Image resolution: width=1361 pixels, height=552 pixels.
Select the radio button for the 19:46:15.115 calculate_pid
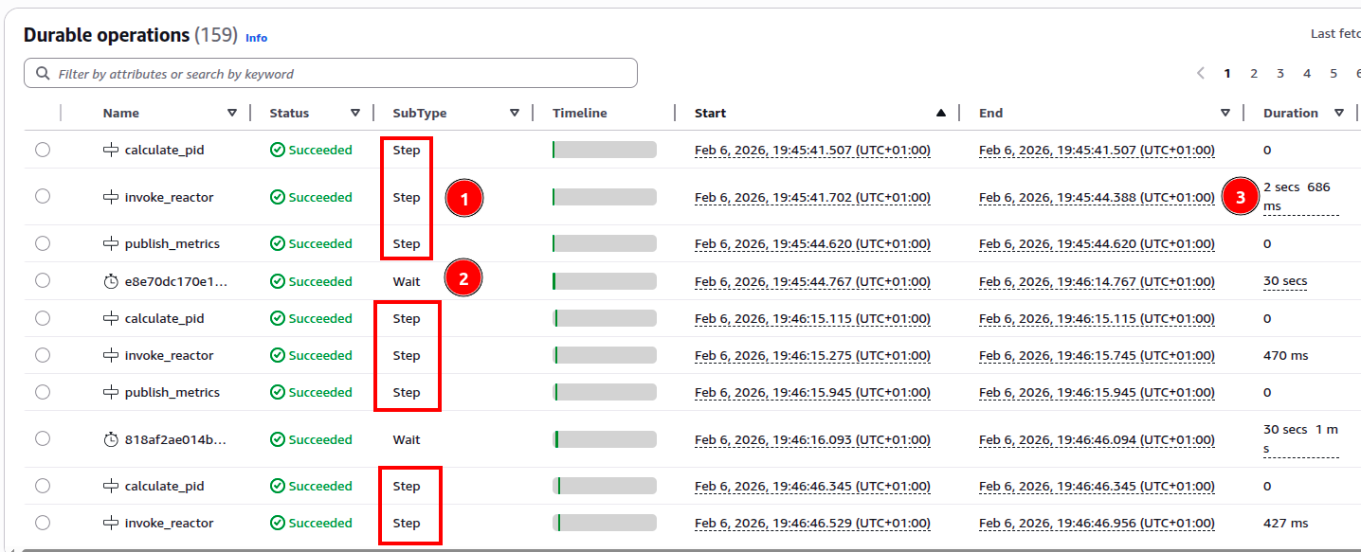point(43,318)
